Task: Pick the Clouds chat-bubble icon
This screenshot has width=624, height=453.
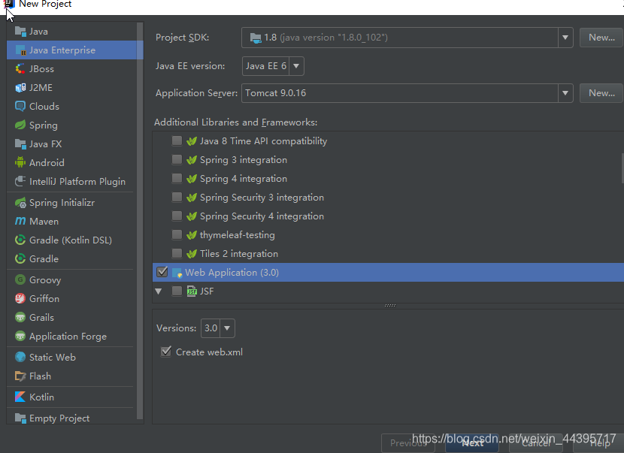Action: pos(20,106)
